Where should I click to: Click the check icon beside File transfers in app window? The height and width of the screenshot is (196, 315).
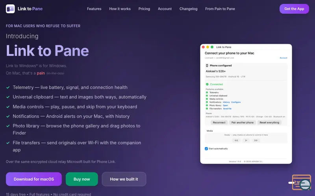[207, 109]
